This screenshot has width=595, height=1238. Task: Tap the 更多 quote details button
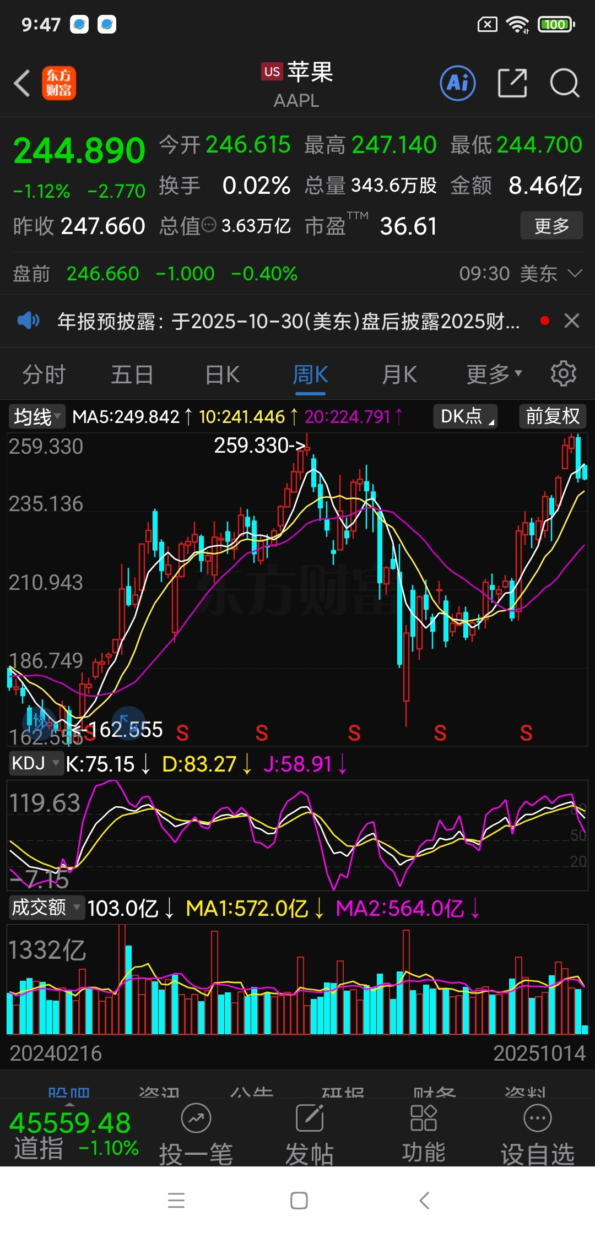551,225
